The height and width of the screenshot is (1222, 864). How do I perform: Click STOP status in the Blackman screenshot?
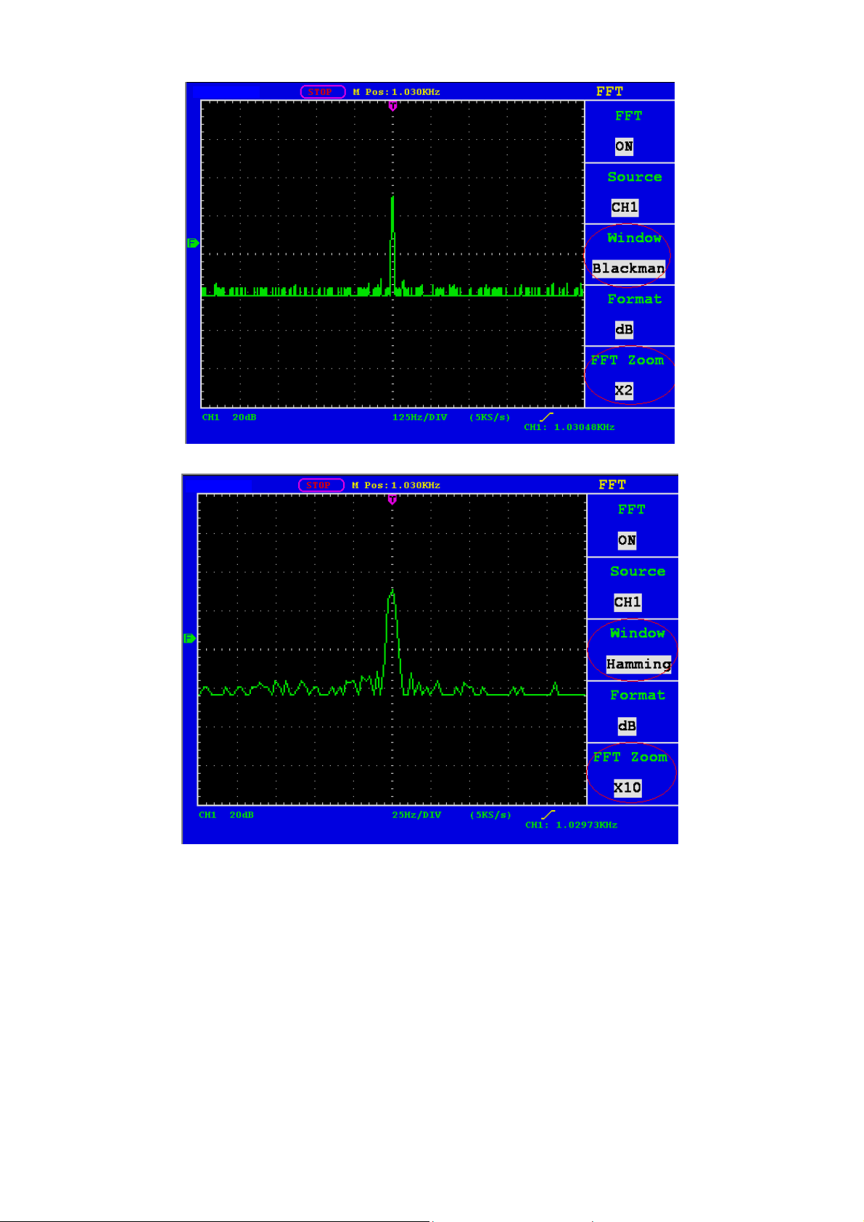point(323,91)
